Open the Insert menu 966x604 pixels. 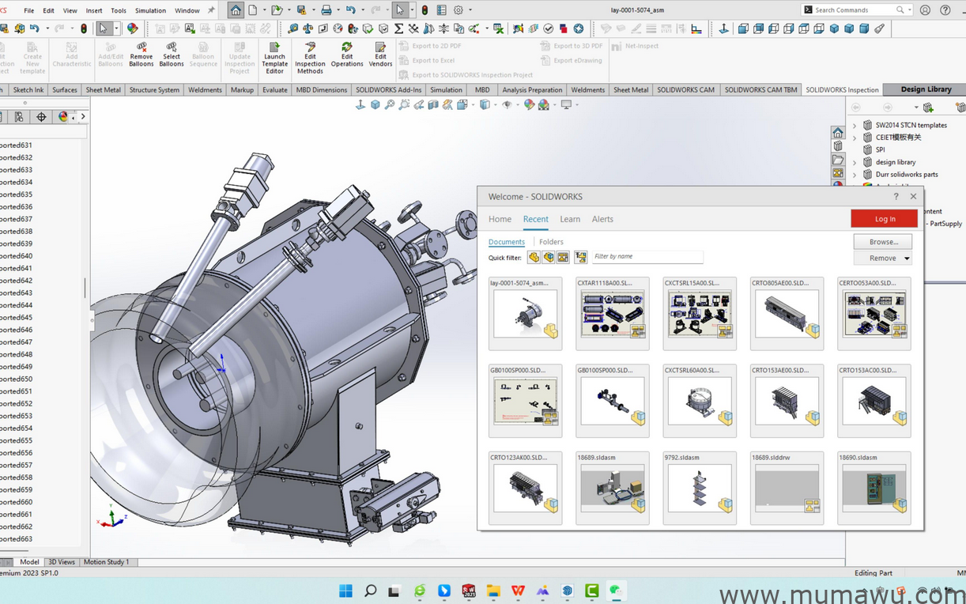94,10
